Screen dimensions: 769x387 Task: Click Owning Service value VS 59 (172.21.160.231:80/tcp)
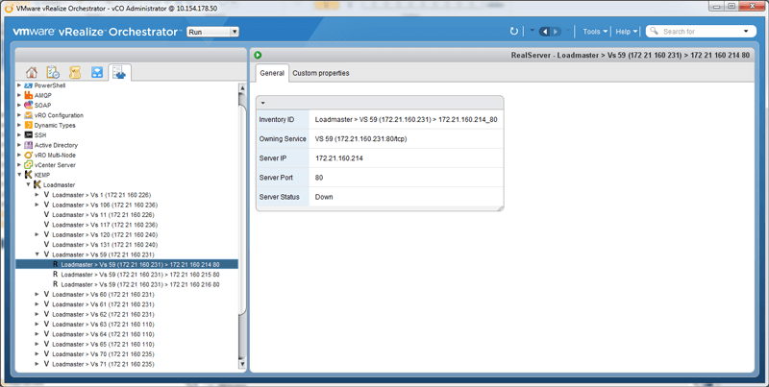(361, 138)
